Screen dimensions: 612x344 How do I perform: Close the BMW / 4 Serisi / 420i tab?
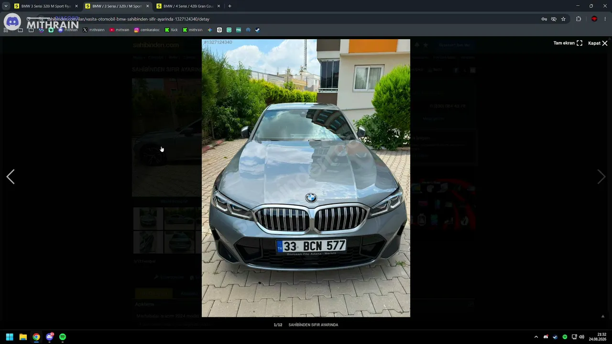coord(219,6)
